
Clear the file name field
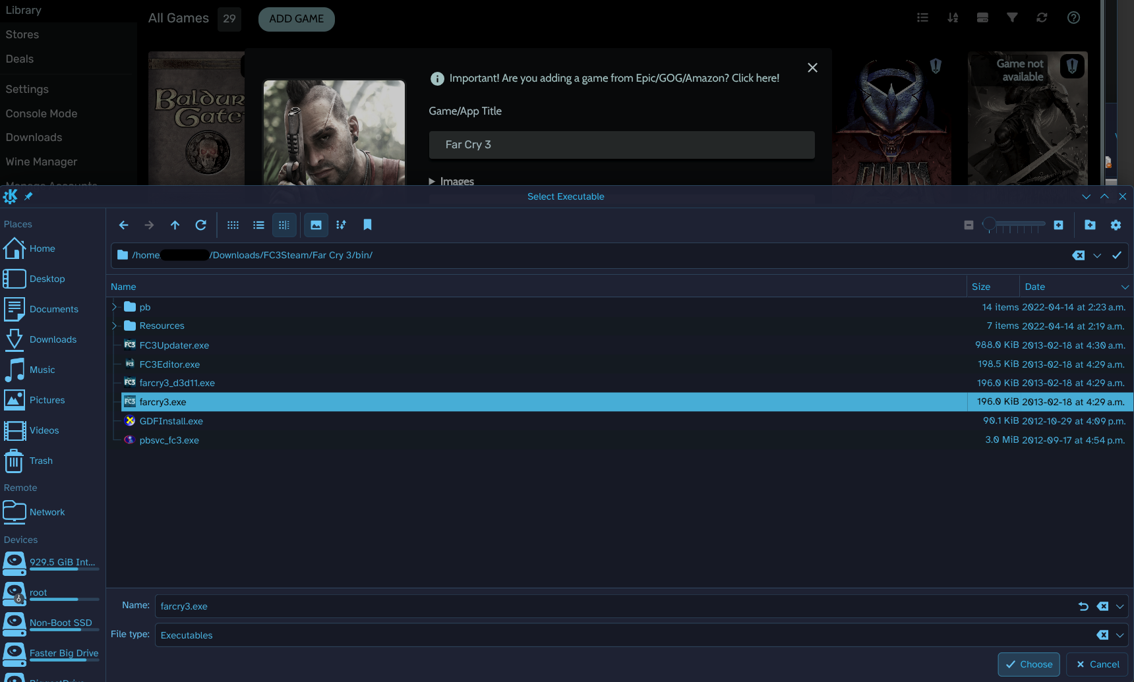click(1102, 606)
